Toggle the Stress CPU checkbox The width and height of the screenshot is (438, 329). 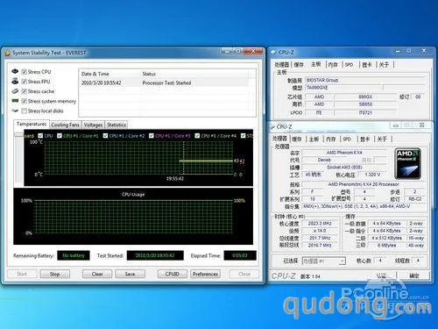point(25,72)
